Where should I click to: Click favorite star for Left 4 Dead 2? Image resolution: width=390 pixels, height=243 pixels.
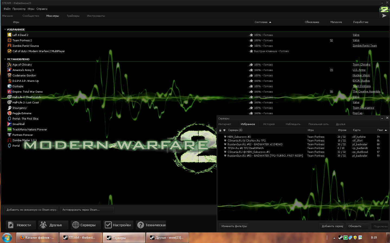251,35
